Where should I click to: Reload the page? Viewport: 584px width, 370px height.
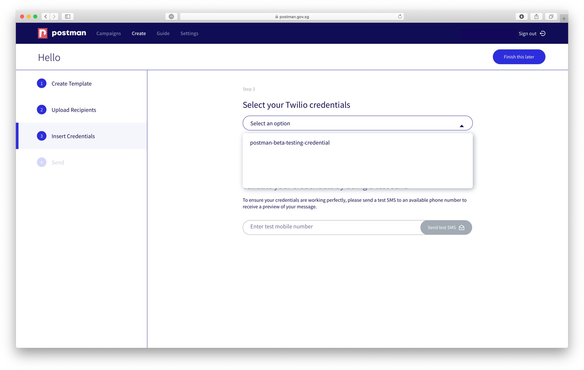tap(400, 16)
